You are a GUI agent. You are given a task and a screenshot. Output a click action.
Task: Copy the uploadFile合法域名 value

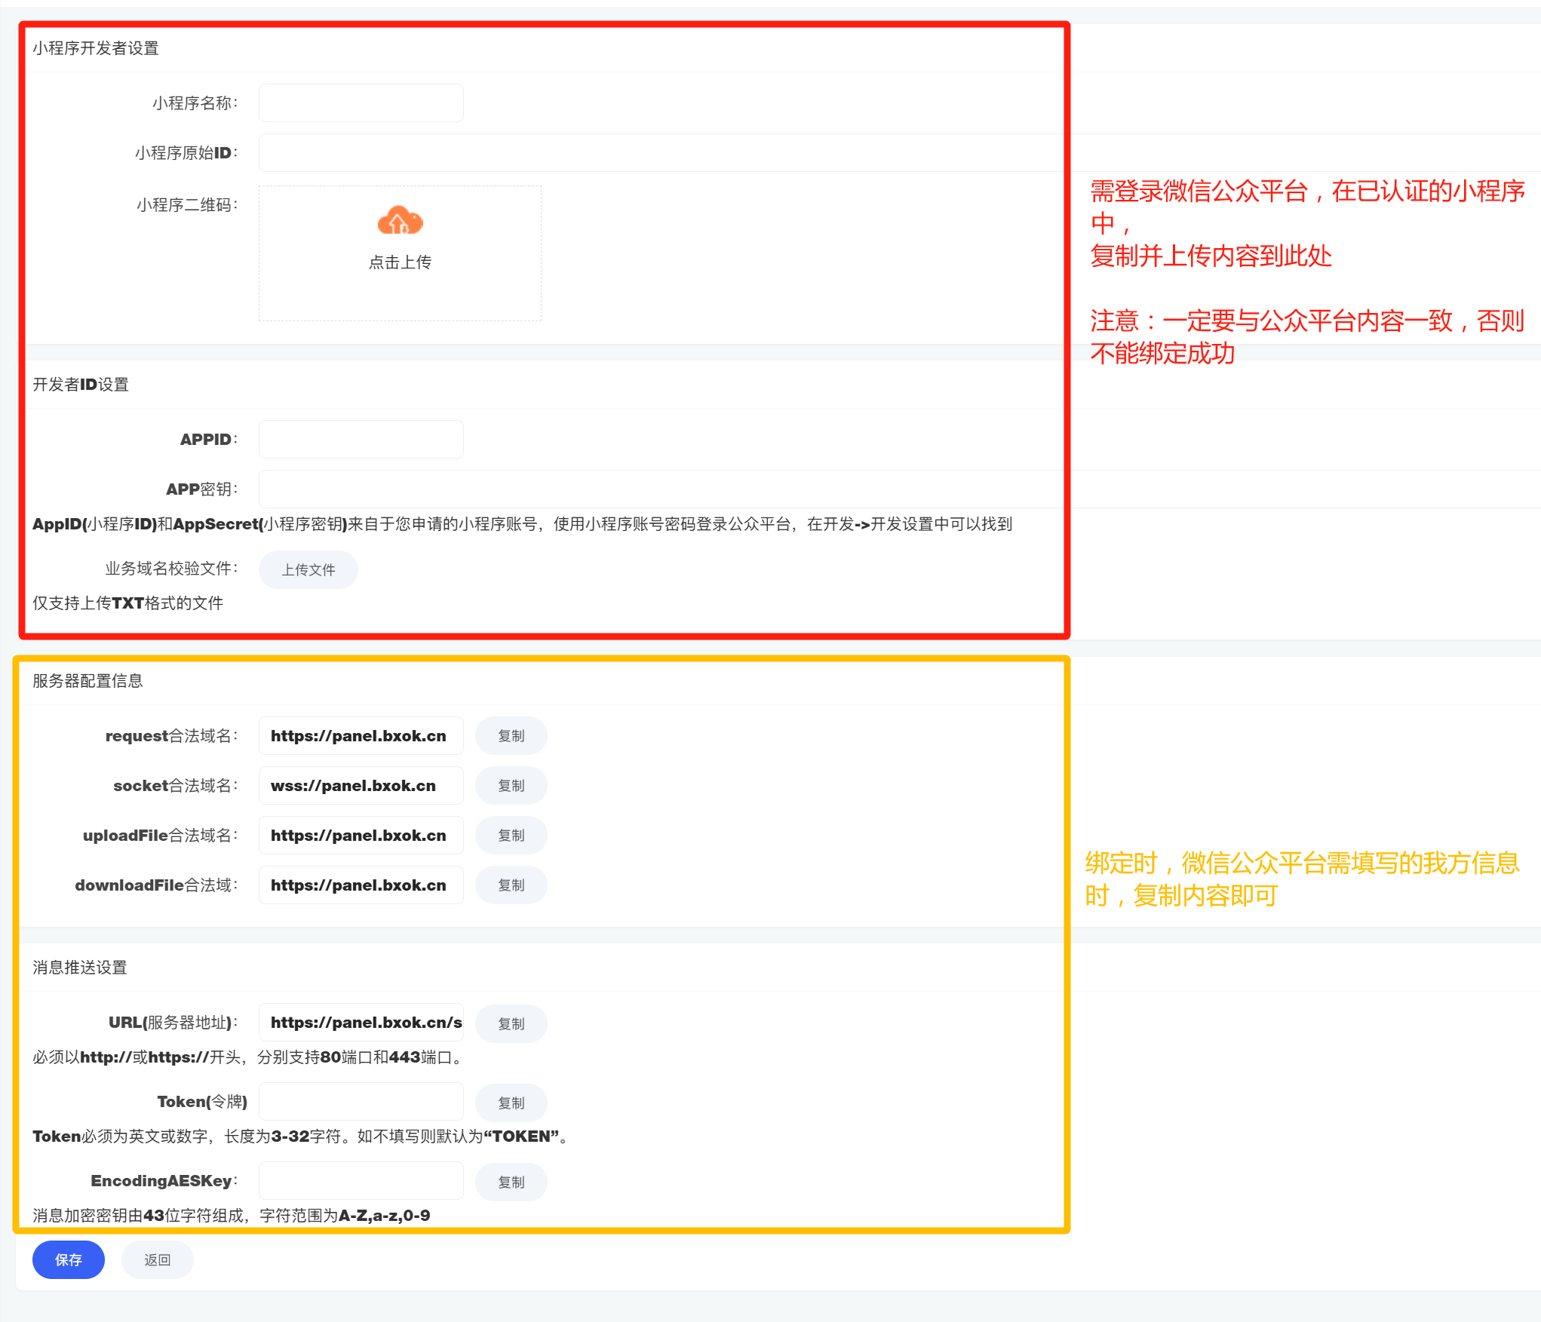click(511, 836)
